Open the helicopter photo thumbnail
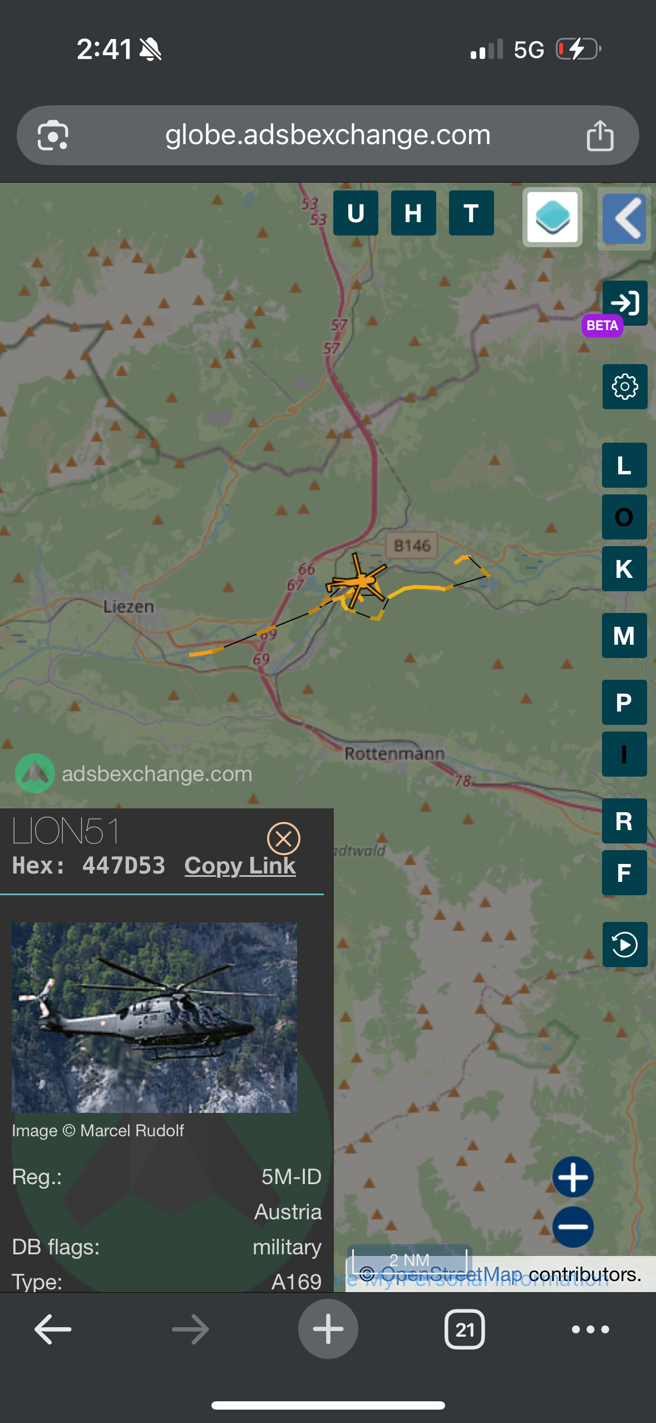 154,1018
